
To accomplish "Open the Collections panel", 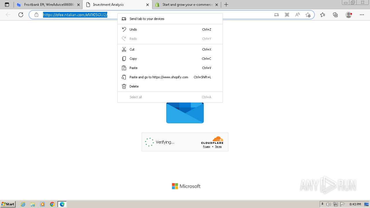I will click(x=335, y=15).
